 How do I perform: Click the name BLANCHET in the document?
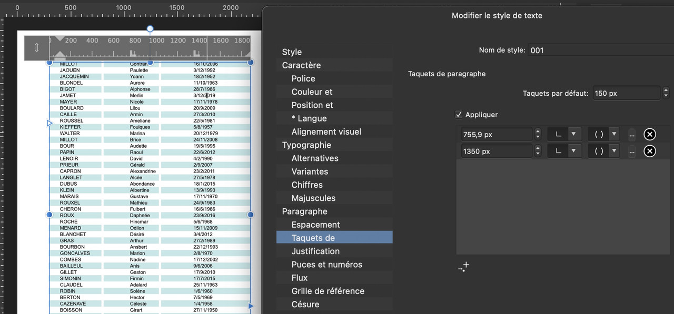pos(73,234)
